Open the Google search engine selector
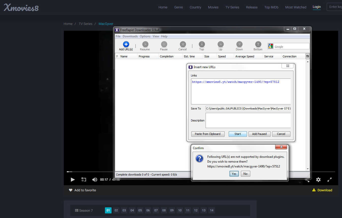This screenshot has height=218, width=342. [x=271, y=46]
